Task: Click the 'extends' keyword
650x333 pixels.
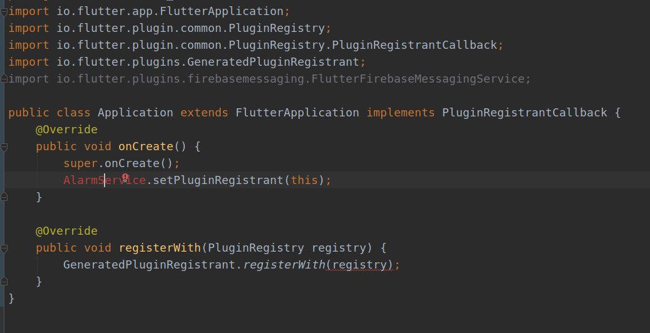Action: click(204, 113)
